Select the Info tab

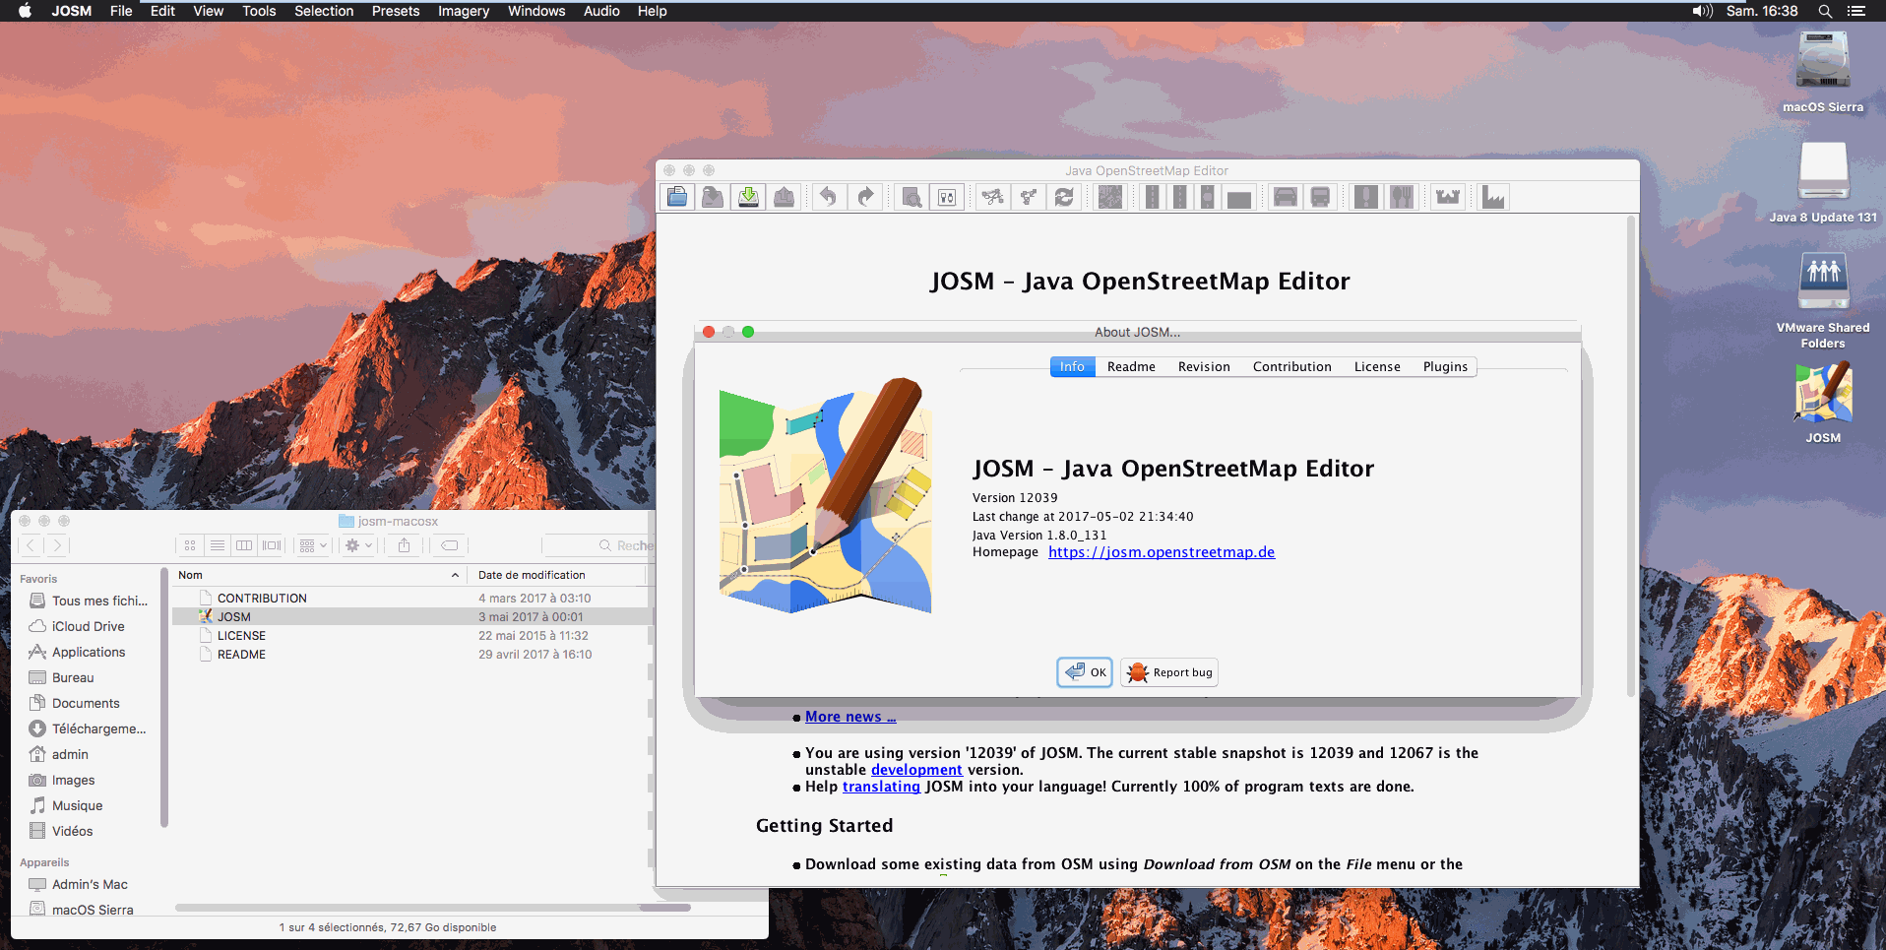[x=1072, y=366]
